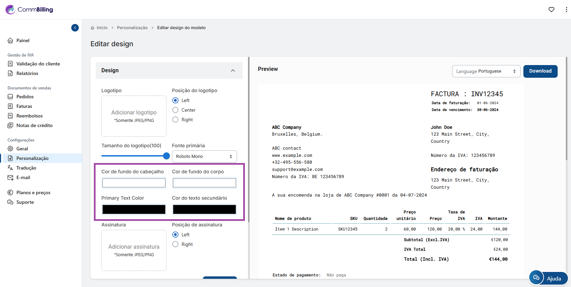Click the Personalização file icon
The height and width of the screenshot is (287, 571).
(10, 158)
